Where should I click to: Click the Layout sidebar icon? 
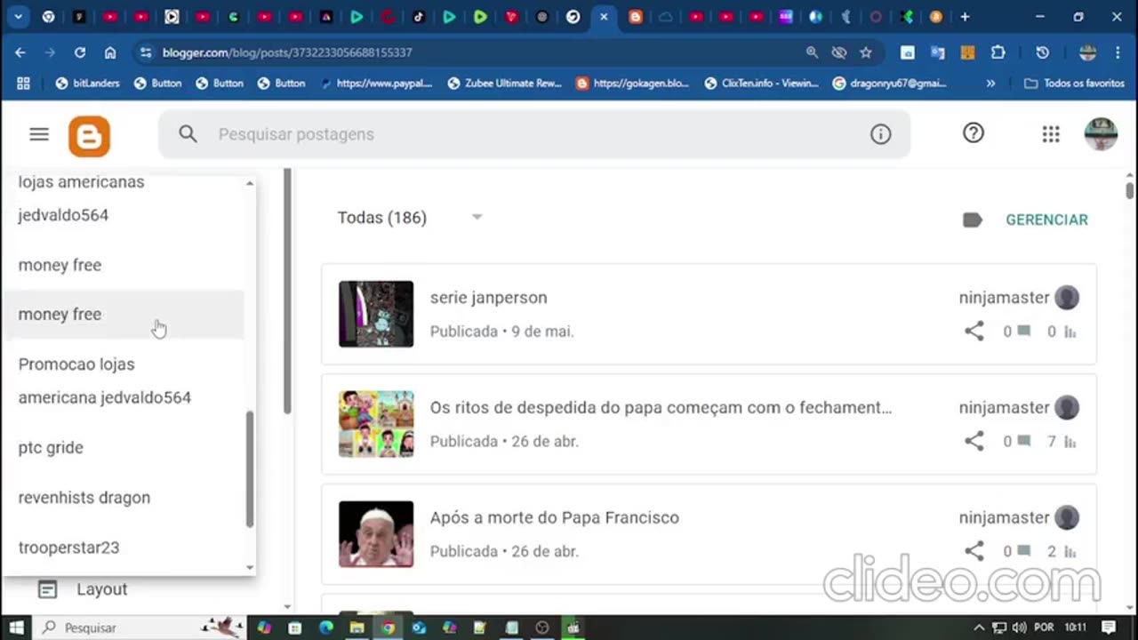(x=47, y=589)
